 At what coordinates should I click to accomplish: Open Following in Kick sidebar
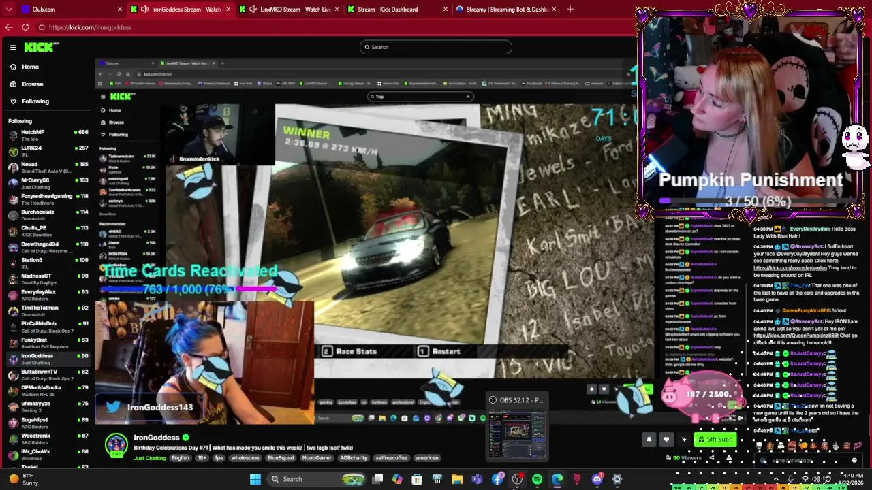coord(35,101)
